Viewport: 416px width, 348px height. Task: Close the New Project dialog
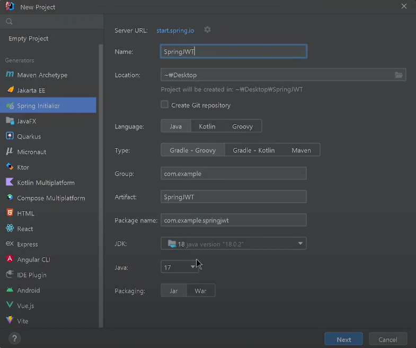404,6
